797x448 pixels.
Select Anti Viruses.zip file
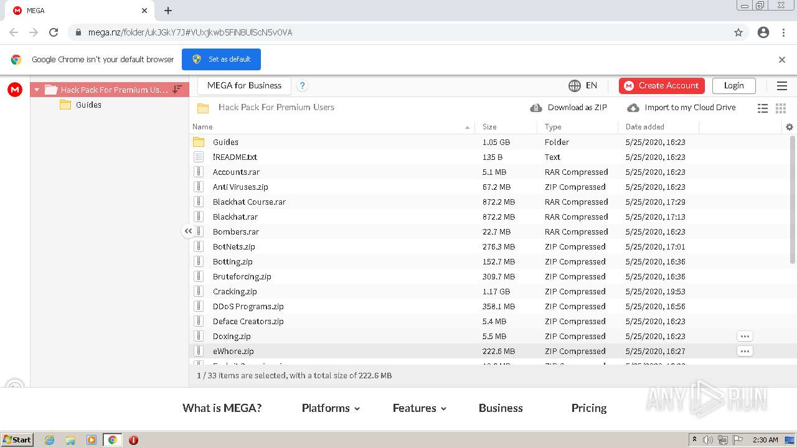pos(489,187)
